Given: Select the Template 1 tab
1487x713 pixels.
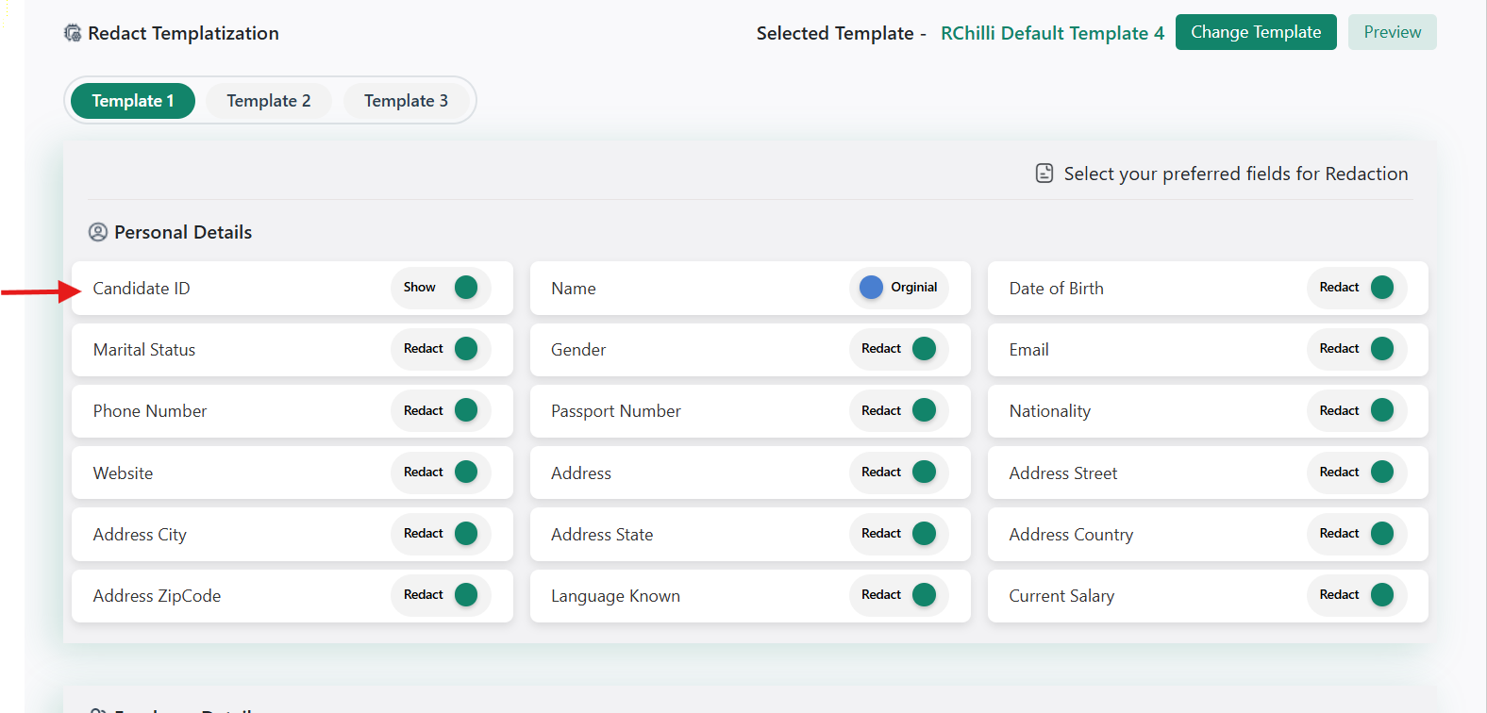Looking at the screenshot, I should 133,101.
